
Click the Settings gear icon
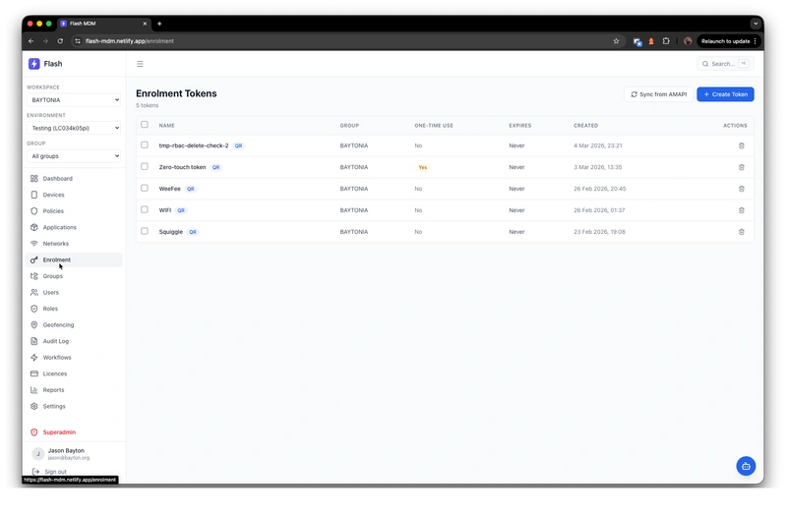pos(34,406)
